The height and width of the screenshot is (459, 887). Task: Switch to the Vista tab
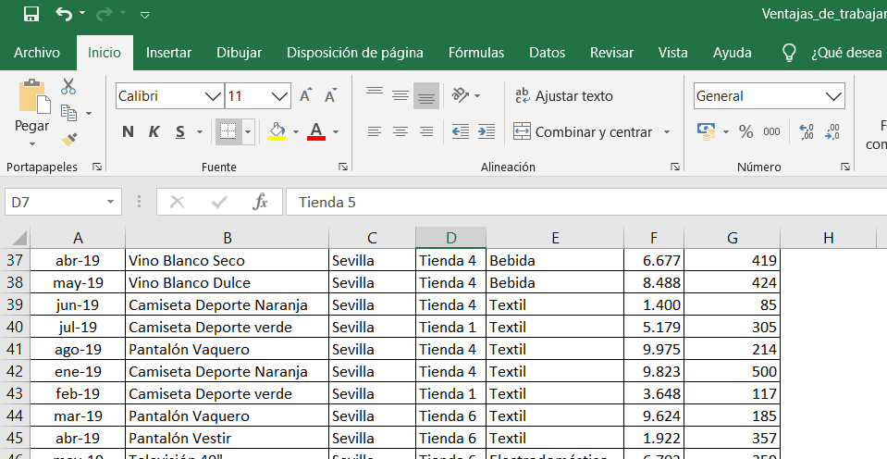click(x=672, y=53)
